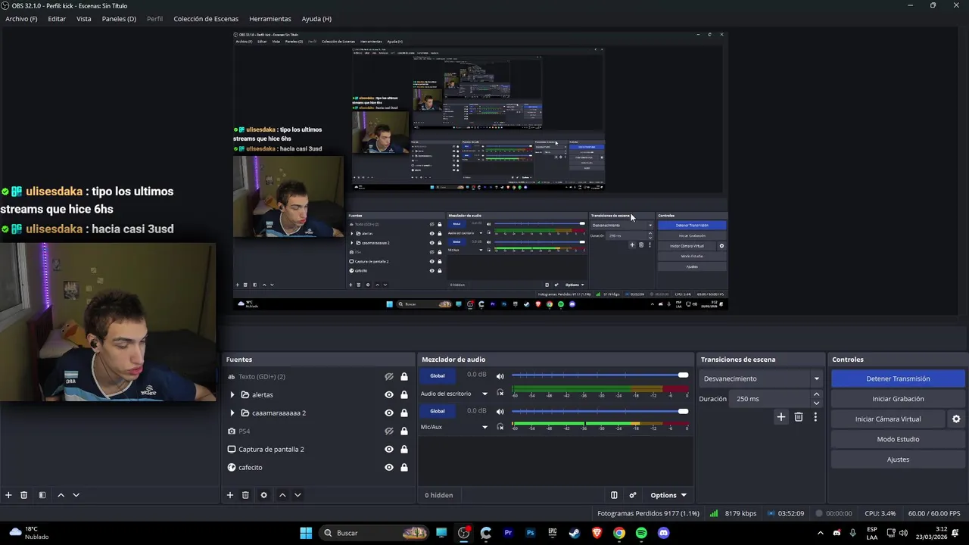Unlock the PS4 source lock icon
The height and width of the screenshot is (545, 969).
(x=404, y=431)
